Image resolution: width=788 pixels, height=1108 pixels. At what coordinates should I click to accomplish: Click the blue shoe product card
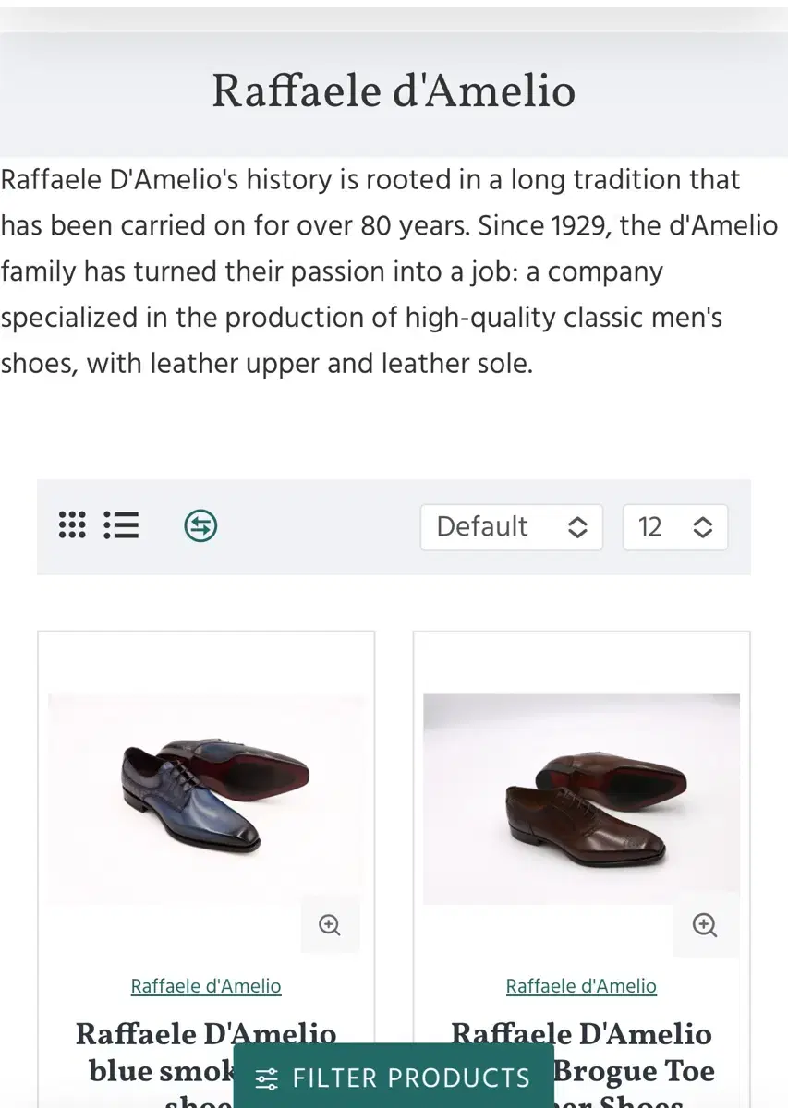tap(206, 870)
